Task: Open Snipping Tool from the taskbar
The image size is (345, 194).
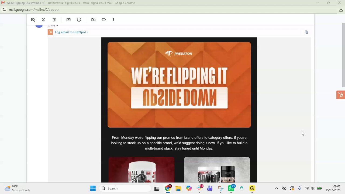Action: click(220, 188)
